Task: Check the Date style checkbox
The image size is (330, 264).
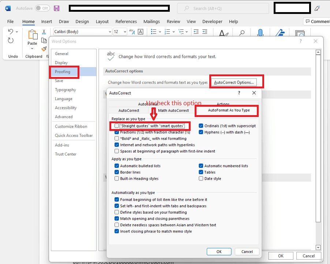Action: [201, 179]
